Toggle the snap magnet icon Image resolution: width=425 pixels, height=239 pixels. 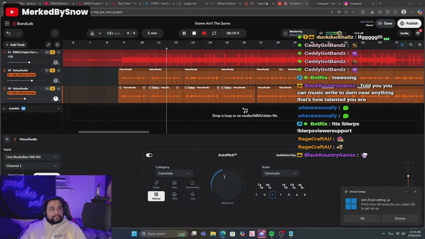point(402,45)
